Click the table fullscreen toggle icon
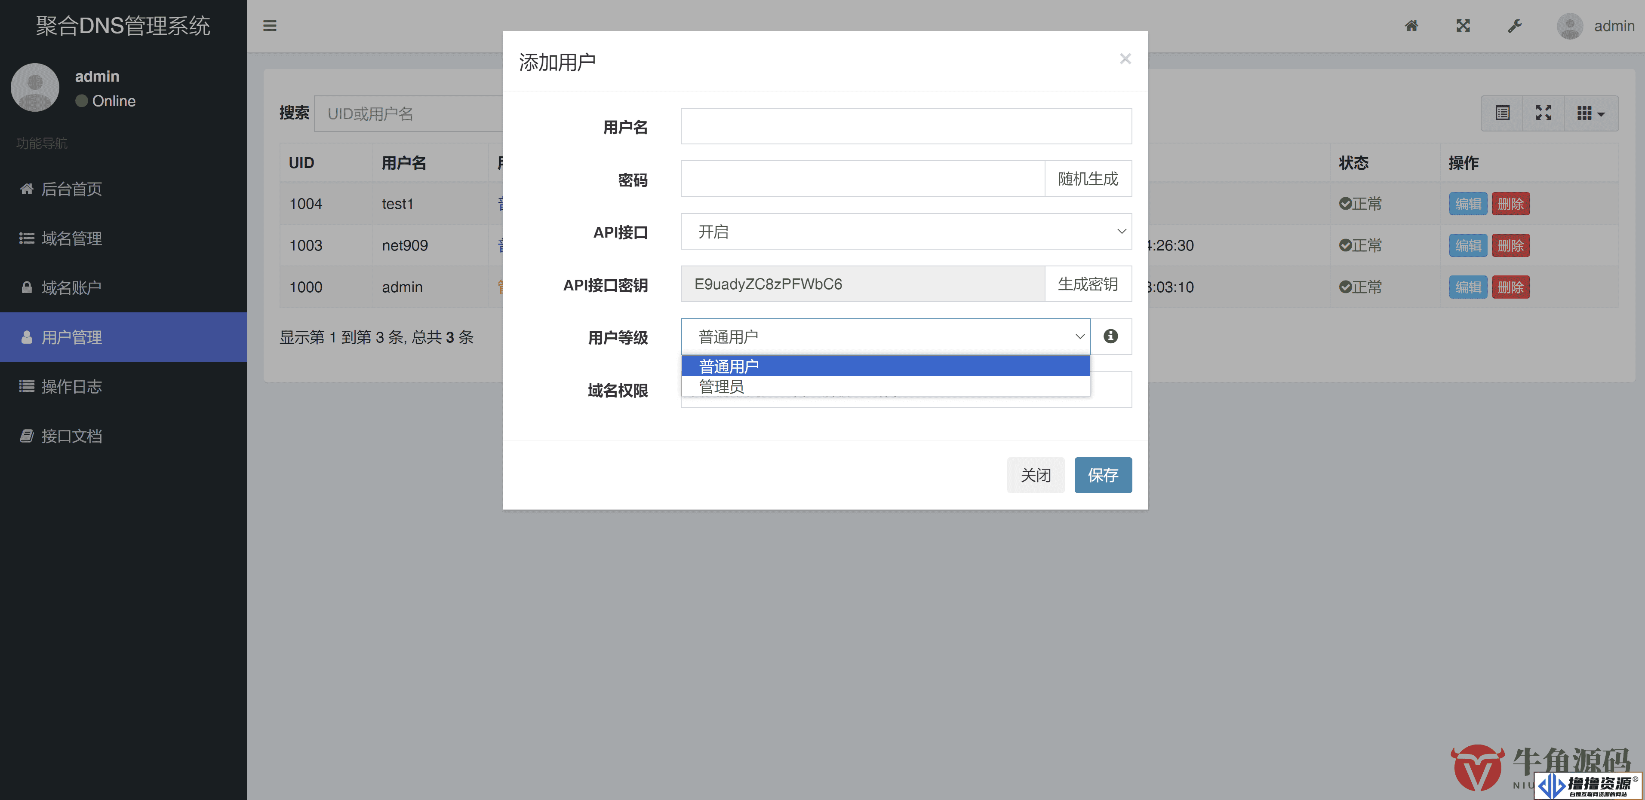Screen dimensions: 1645x800 1544,113
